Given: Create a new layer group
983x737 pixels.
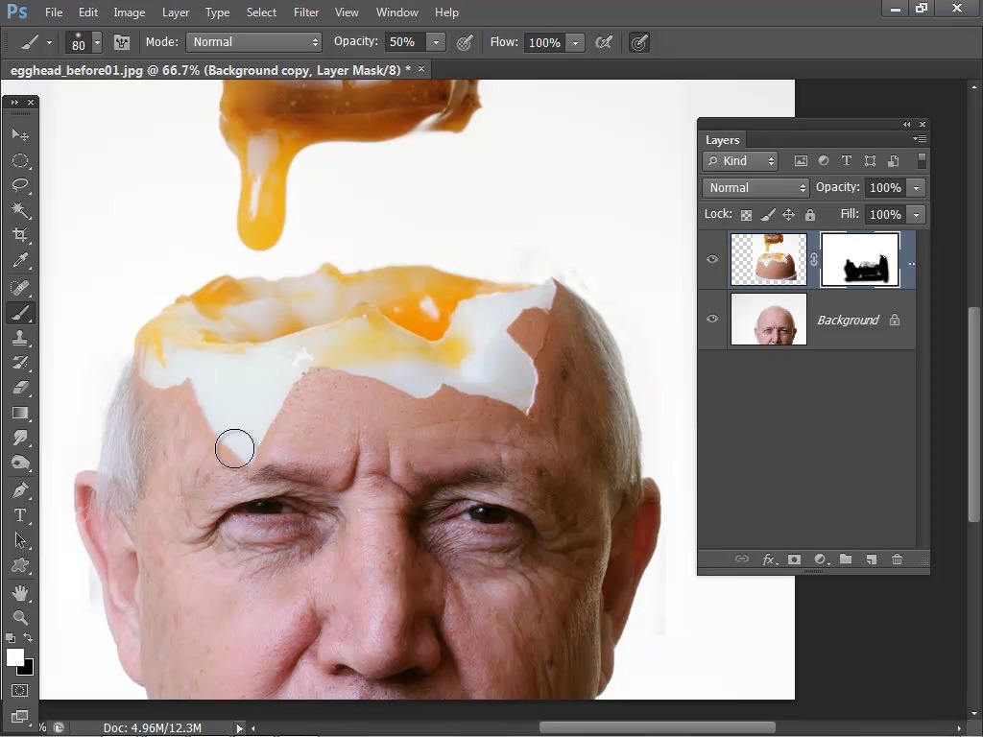Looking at the screenshot, I should pyautogui.click(x=846, y=559).
